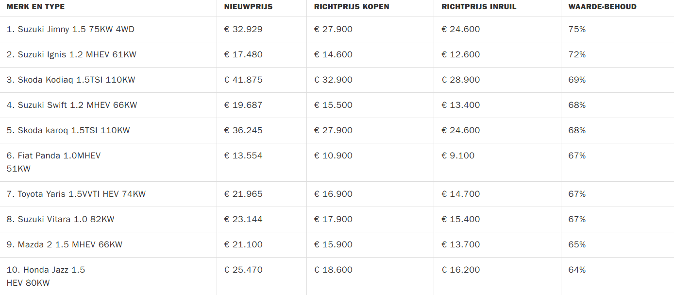The width and height of the screenshot is (674, 295).
Task: Click the Suzuki Swift new price € 19.687
Action: coord(243,105)
